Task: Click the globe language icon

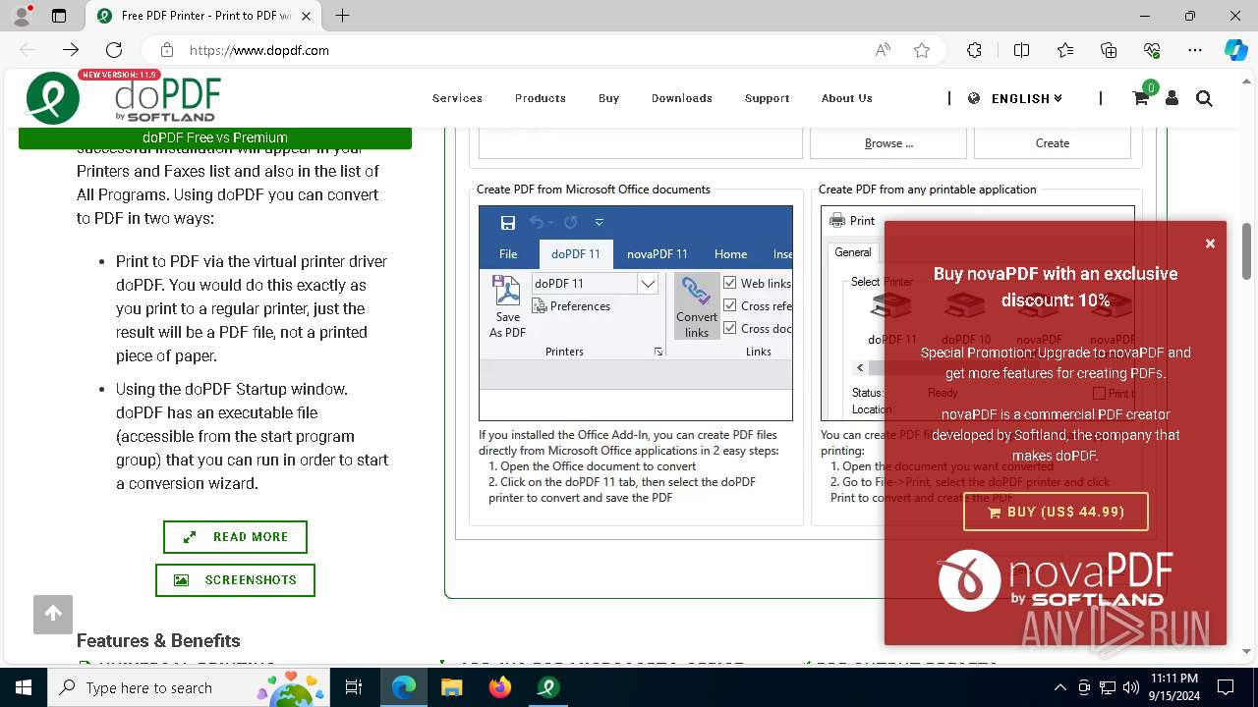Action: pyautogui.click(x=974, y=98)
